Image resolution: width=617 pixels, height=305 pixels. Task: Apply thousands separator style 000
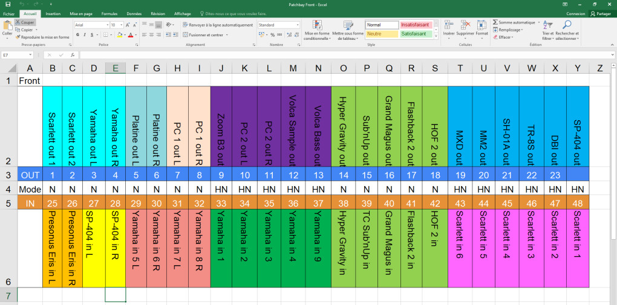tap(279, 34)
